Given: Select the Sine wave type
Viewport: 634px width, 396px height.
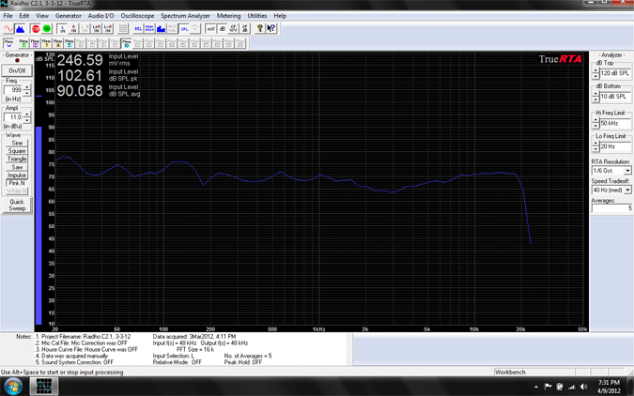Looking at the screenshot, I should point(17,143).
